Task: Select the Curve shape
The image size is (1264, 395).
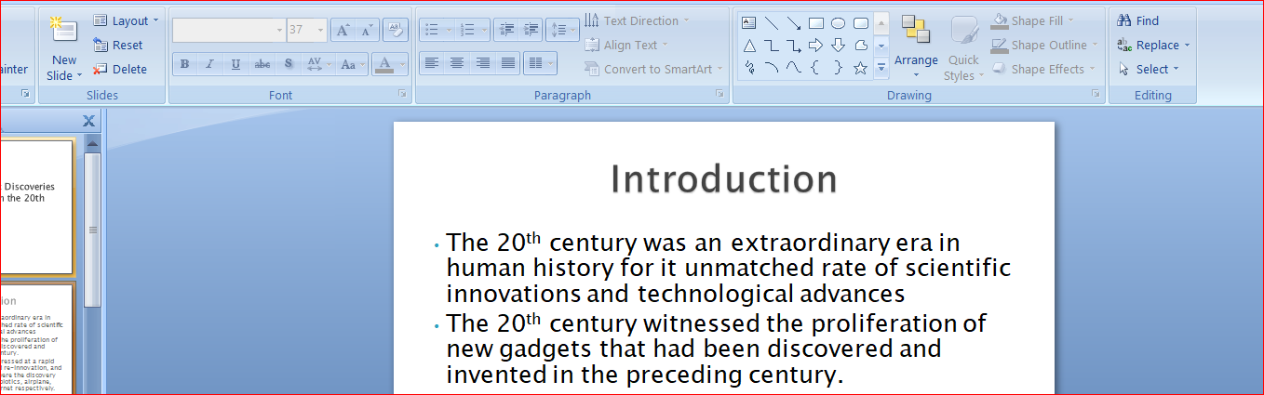Action: pyautogui.click(x=794, y=67)
